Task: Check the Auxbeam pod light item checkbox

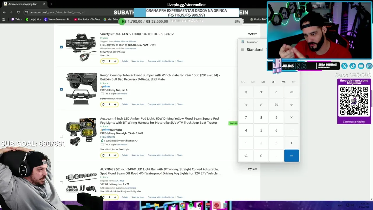Action: point(61,136)
